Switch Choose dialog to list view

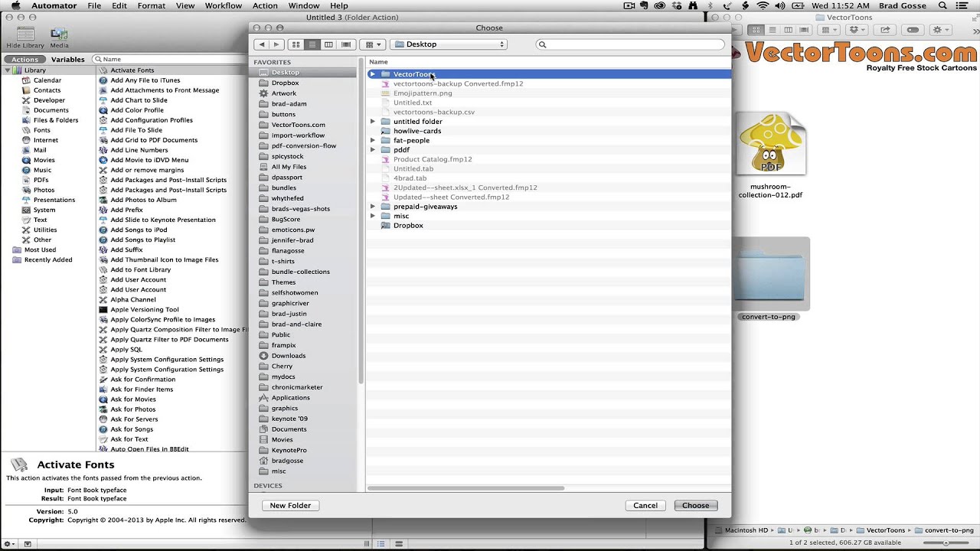click(312, 44)
